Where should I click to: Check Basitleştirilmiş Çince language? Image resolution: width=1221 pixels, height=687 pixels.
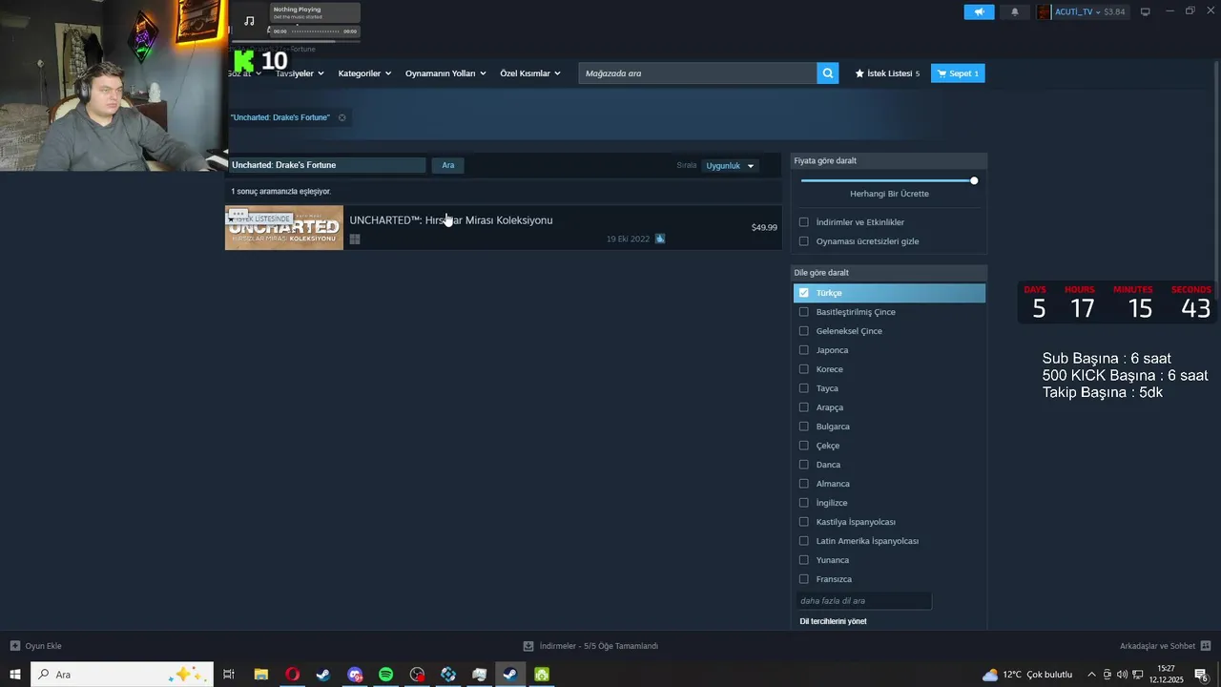pos(803,312)
